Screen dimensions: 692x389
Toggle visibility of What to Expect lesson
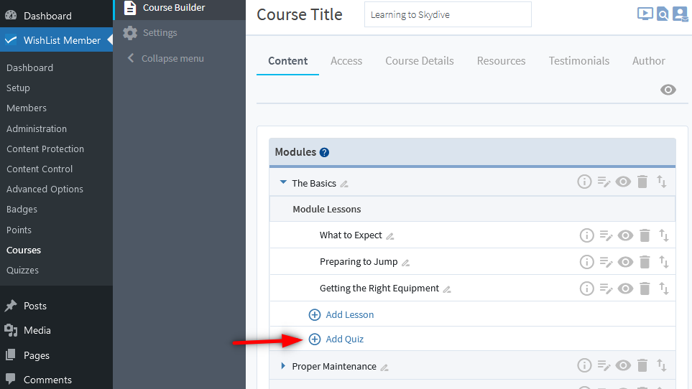tap(625, 235)
